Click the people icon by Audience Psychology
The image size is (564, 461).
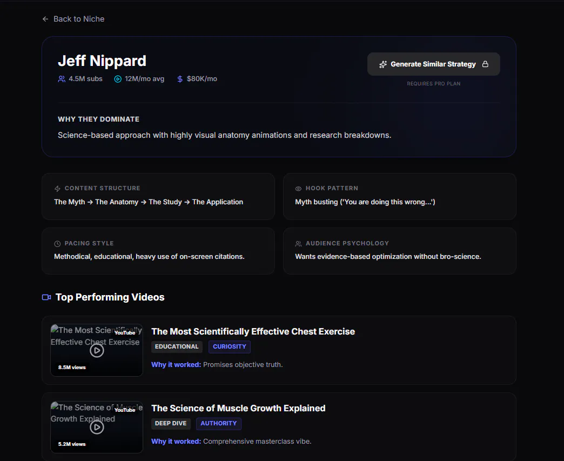pyautogui.click(x=298, y=244)
